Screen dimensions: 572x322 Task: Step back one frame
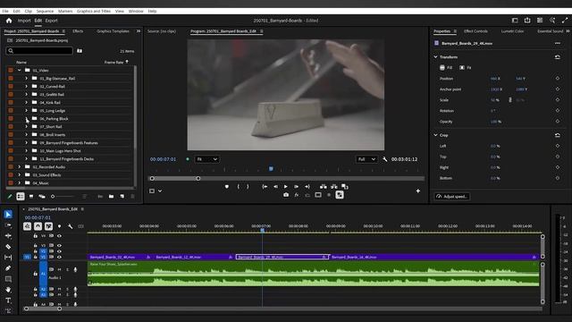click(275, 187)
